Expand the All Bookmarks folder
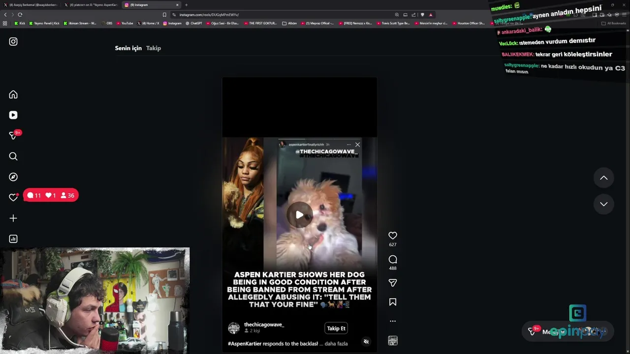The image size is (630, 354). pos(614,23)
